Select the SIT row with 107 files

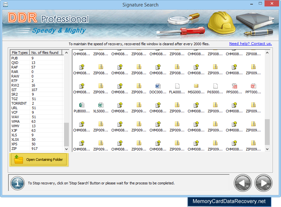tap(37, 90)
